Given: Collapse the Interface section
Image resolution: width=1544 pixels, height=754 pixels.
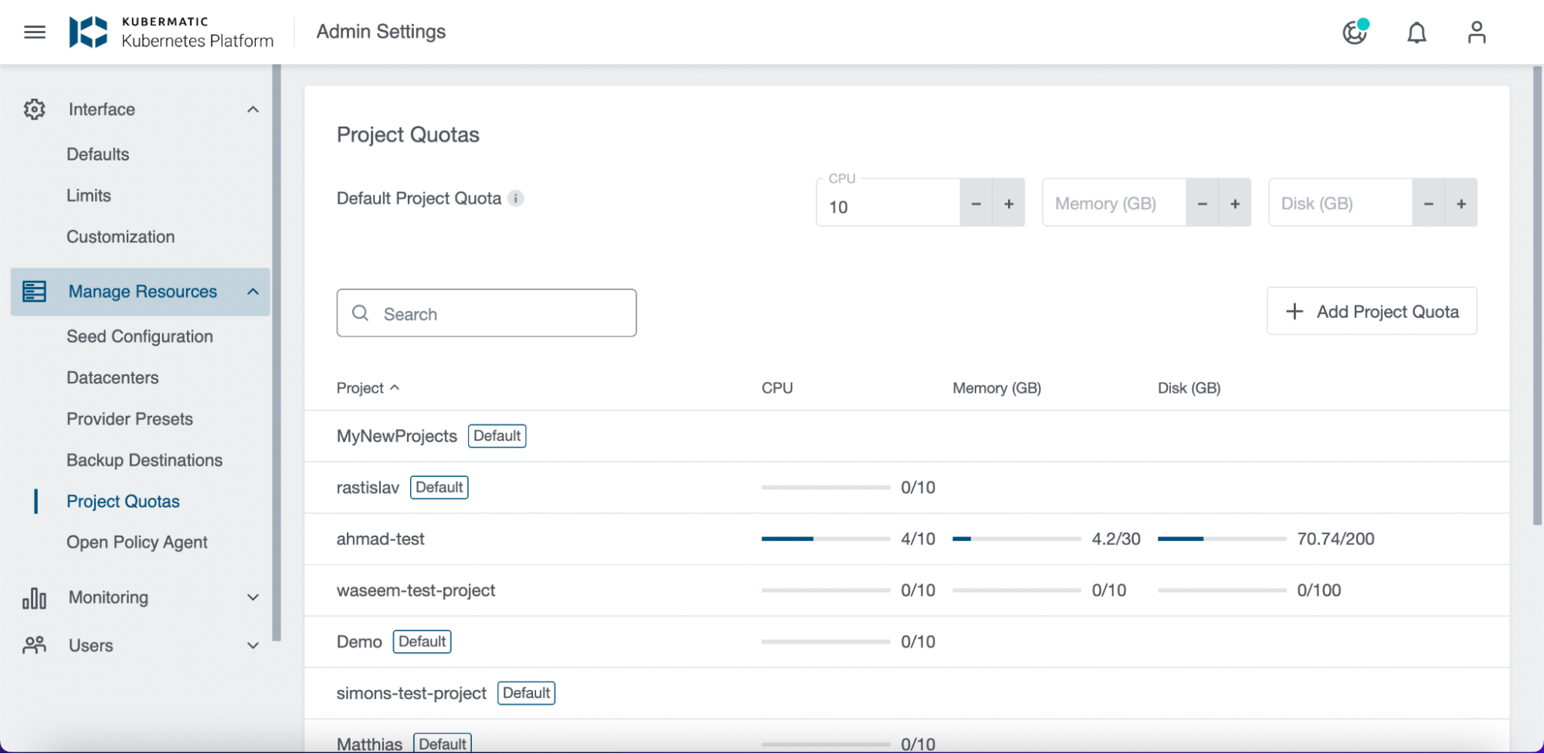Looking at the screenshot, I should [x=253, y=109].
